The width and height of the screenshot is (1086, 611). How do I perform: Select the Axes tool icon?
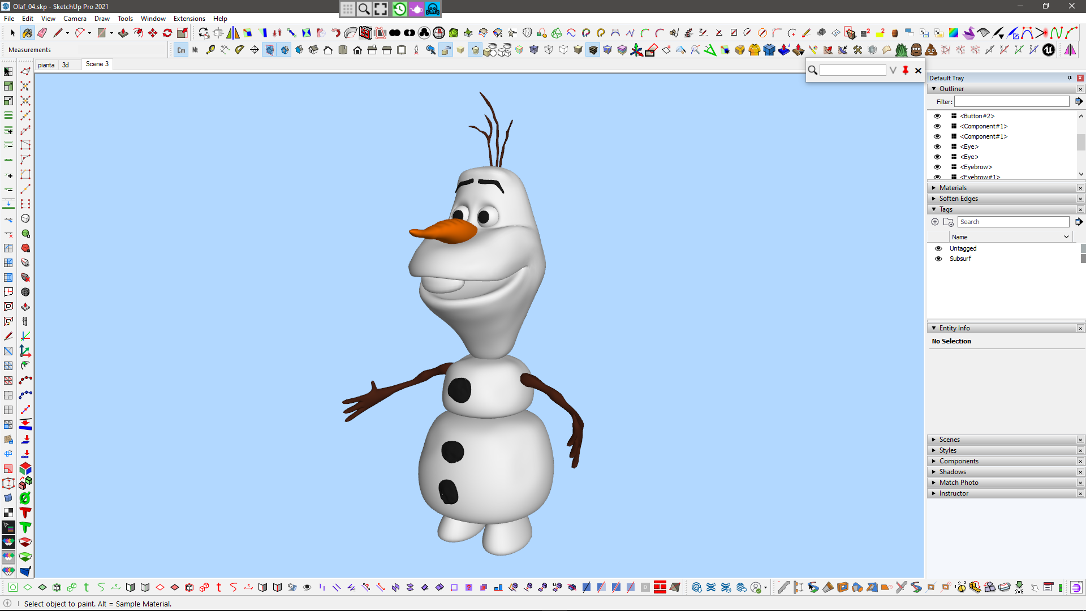[637, 50]
